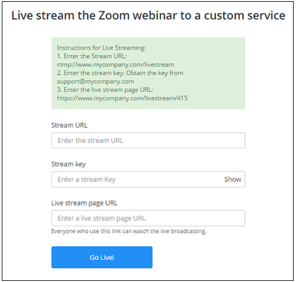The image size is (296, 282).
Task: Click the https://www.mycompany.com/livestream/415 URL text
Action: pyautogui.click(x=122, y=98)
